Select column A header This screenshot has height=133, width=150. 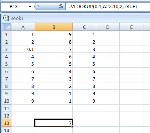tap(23, 27)
